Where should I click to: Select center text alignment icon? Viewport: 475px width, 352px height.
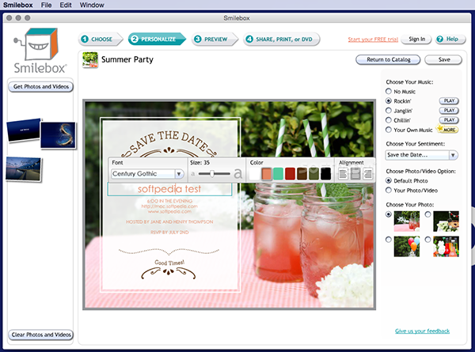pyautogui.click(x=355, y=174)
